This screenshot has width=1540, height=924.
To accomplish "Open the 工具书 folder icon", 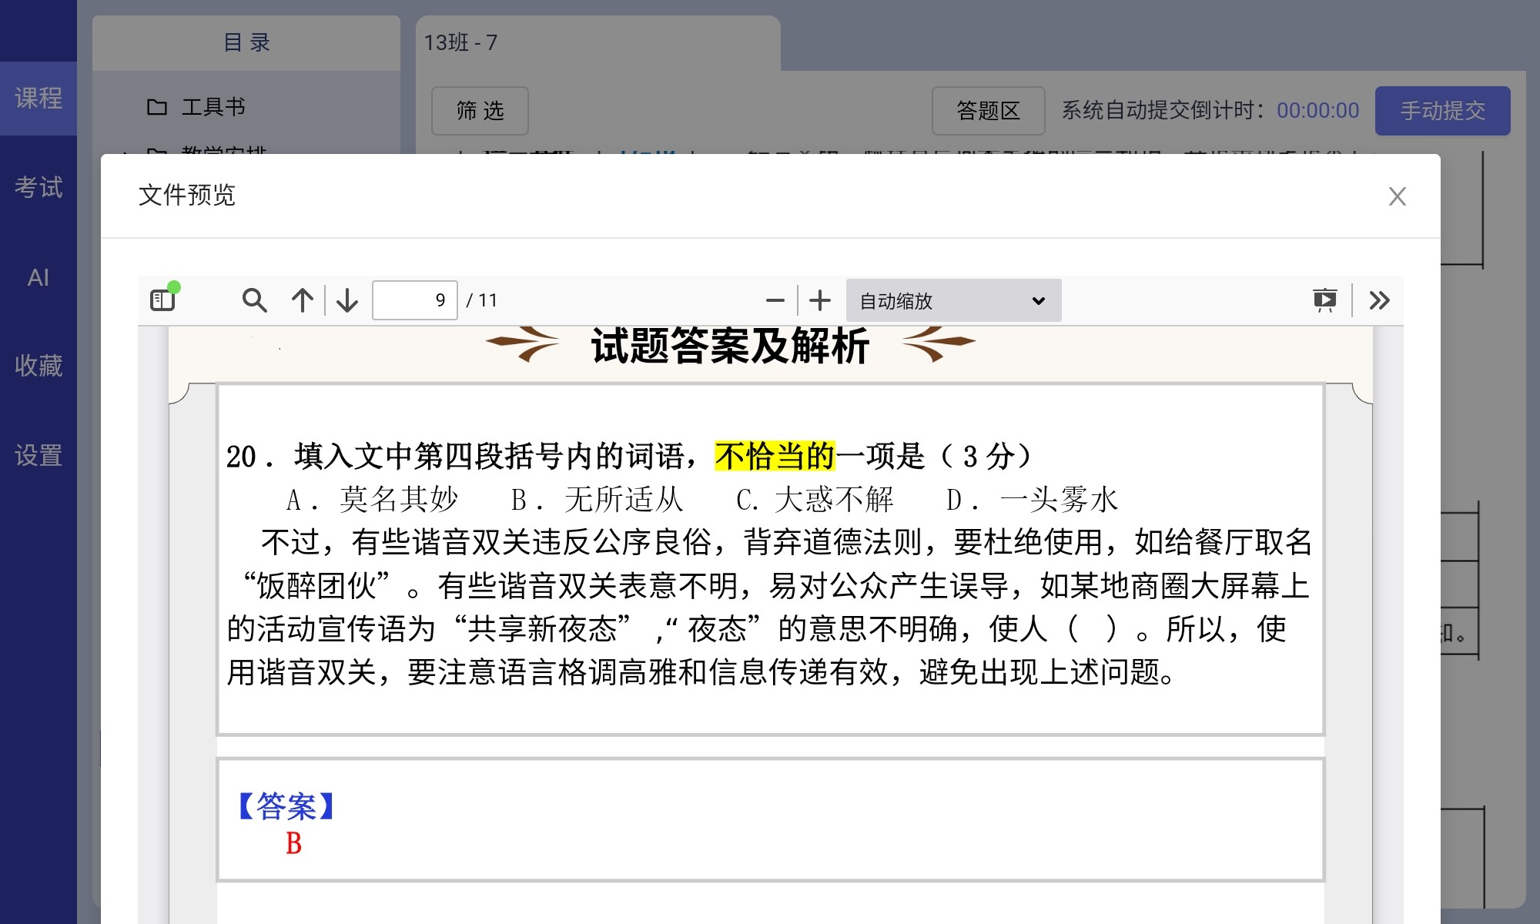I will click(x=157, y=107).
